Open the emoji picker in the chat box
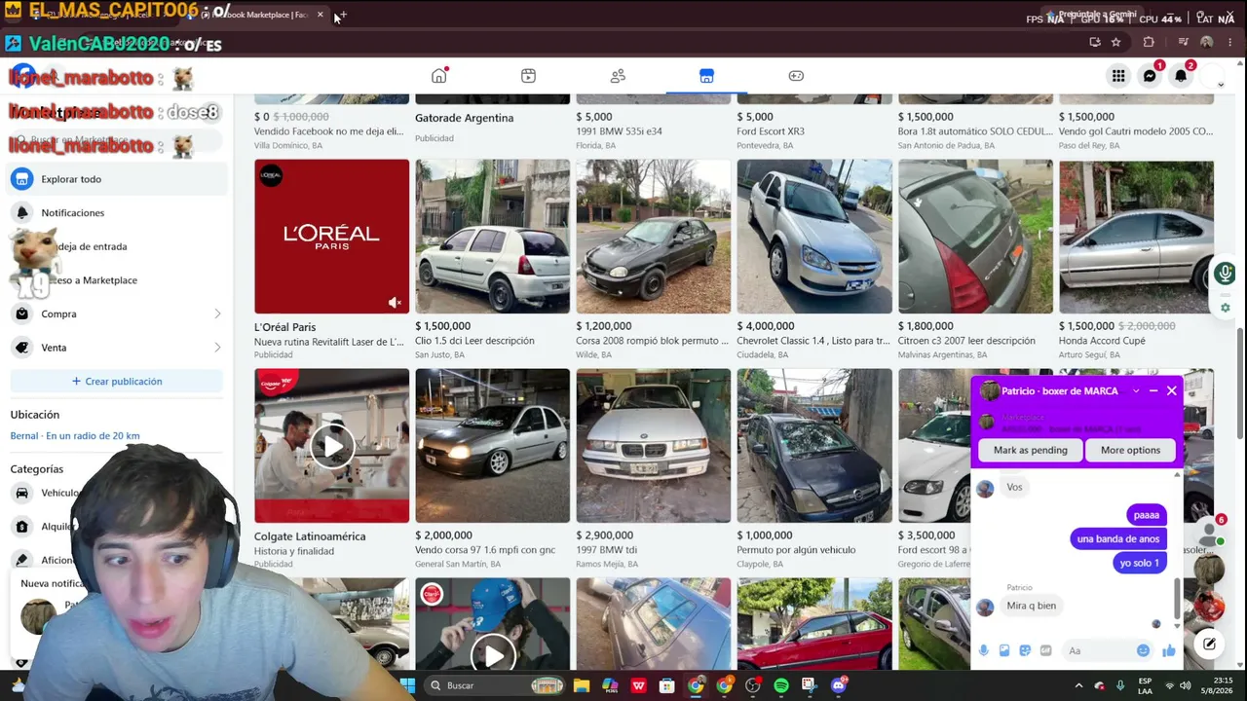 point(1143,650)
